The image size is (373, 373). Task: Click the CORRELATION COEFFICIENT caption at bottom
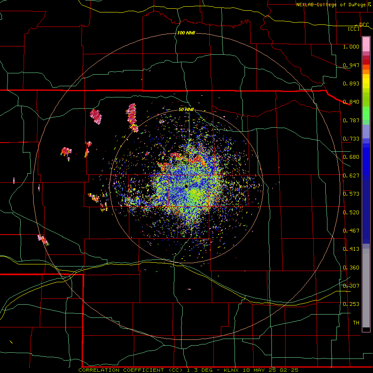(x=188, y=370)
